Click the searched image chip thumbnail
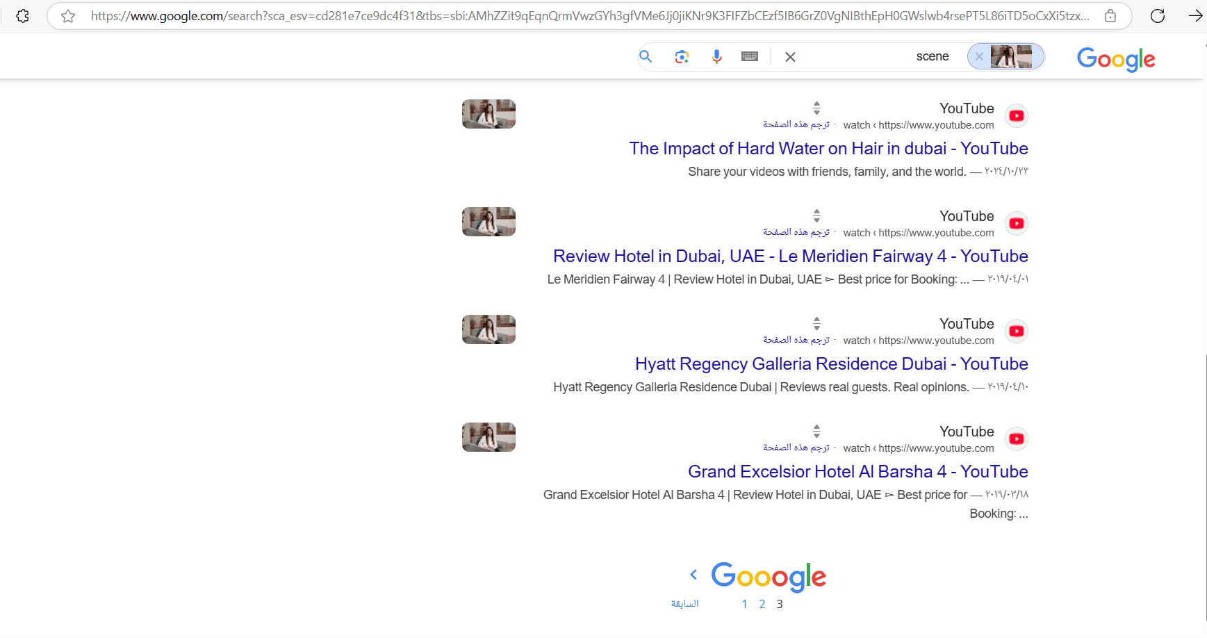The width and height of the screenshot is (1207, 638). [1011, 56]
